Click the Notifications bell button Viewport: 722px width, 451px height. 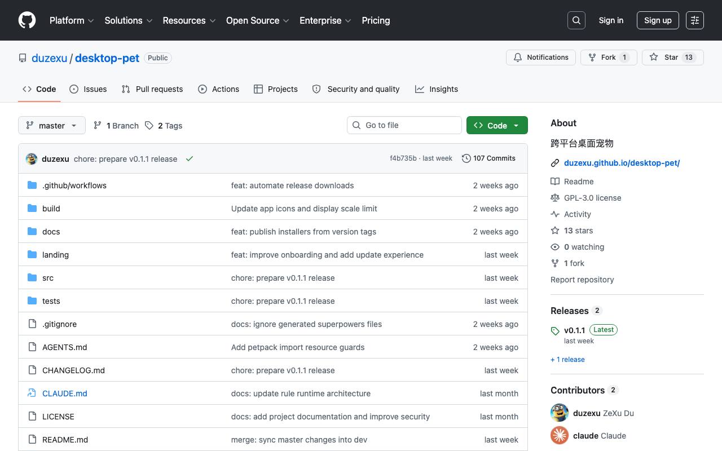click(541, 58)
